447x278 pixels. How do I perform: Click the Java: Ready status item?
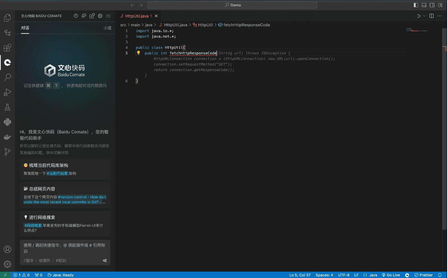click(60, 275)
